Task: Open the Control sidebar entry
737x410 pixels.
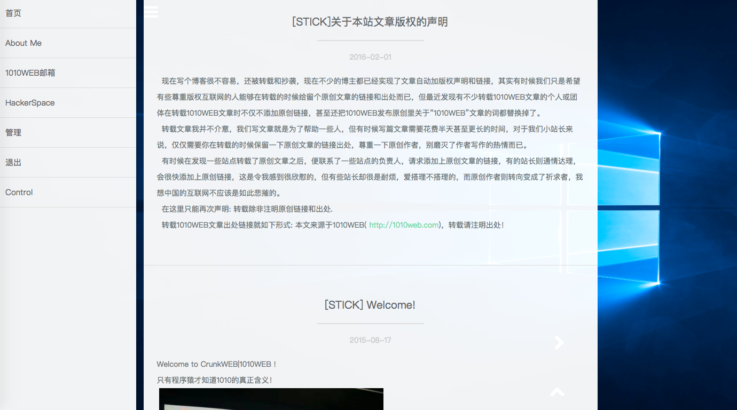Action: point(19,192)
